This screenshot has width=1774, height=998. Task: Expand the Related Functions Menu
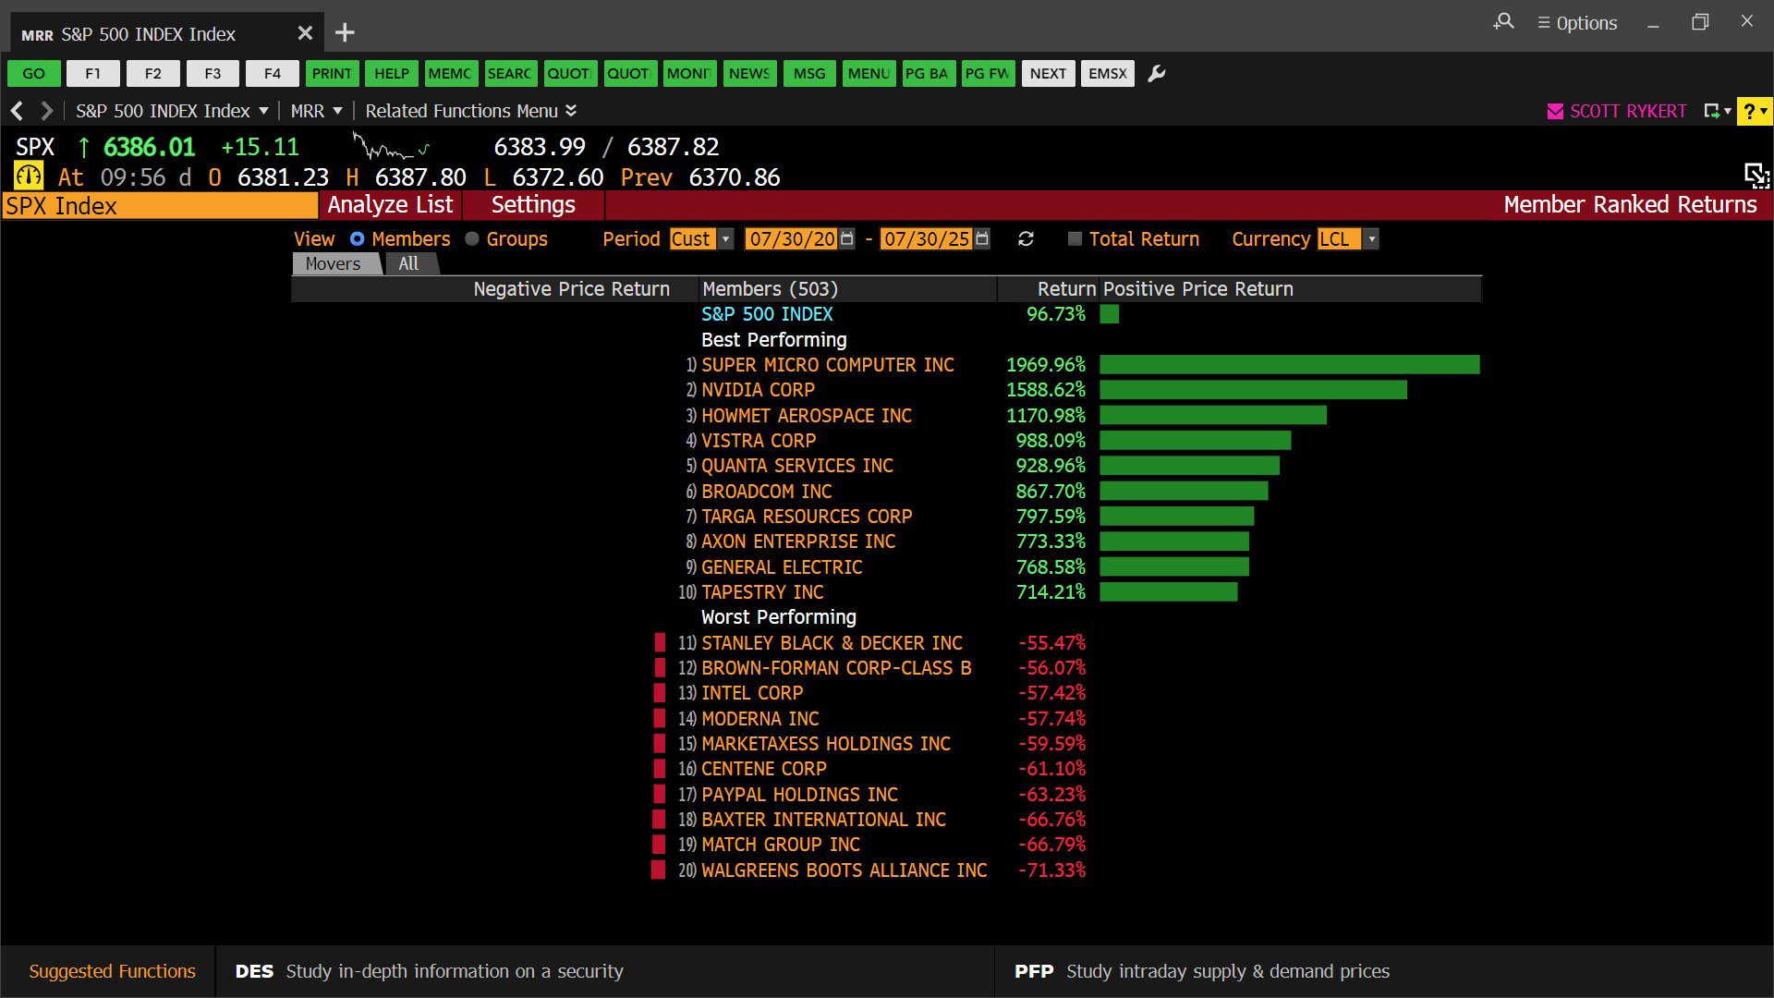point(471,111)
